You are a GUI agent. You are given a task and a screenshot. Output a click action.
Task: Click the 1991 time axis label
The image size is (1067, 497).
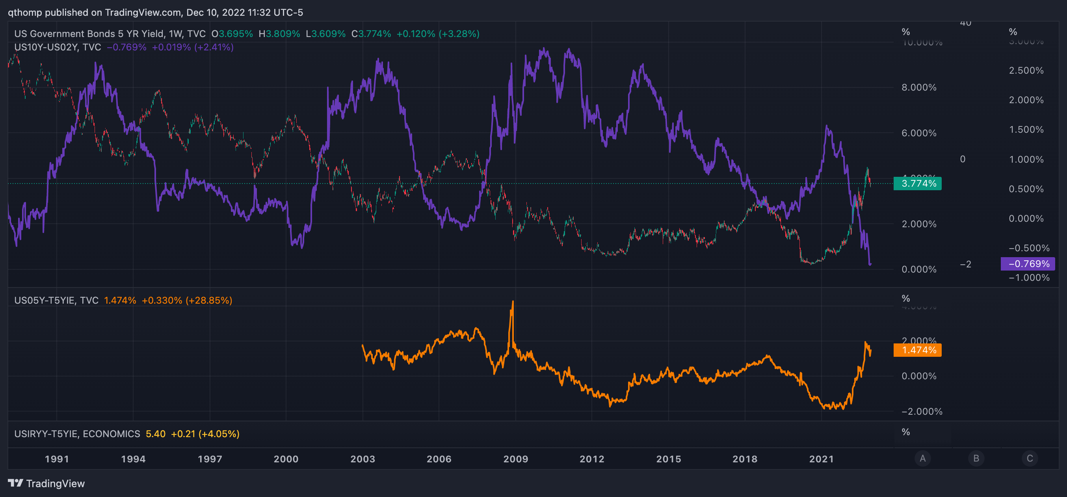click(57, 459)
